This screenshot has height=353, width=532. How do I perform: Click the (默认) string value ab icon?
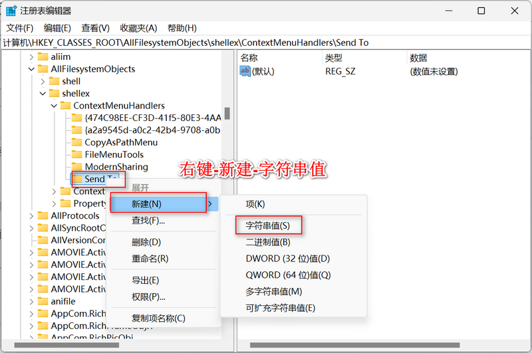[x=245, y=71]
